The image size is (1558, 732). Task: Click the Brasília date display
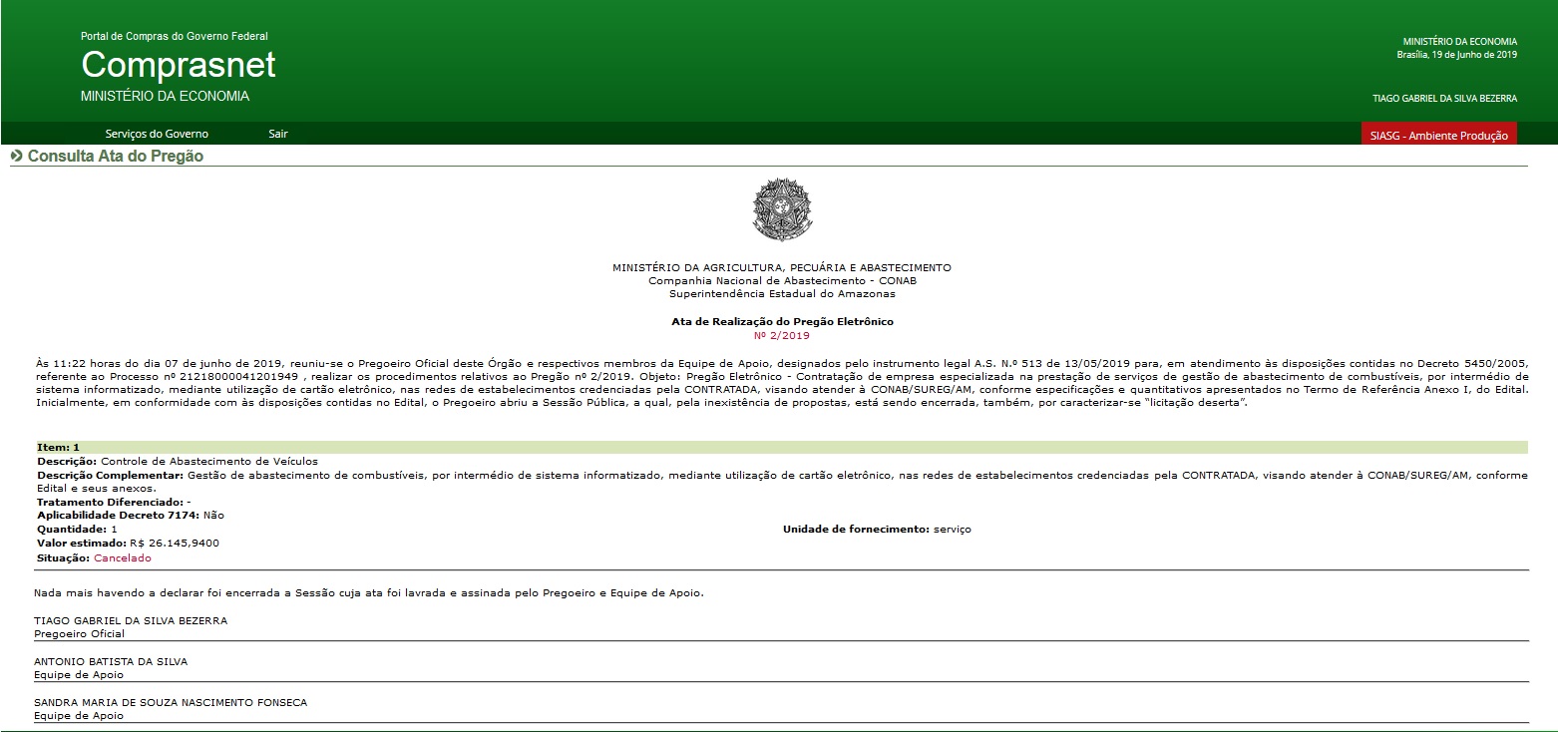[1456, 55]
